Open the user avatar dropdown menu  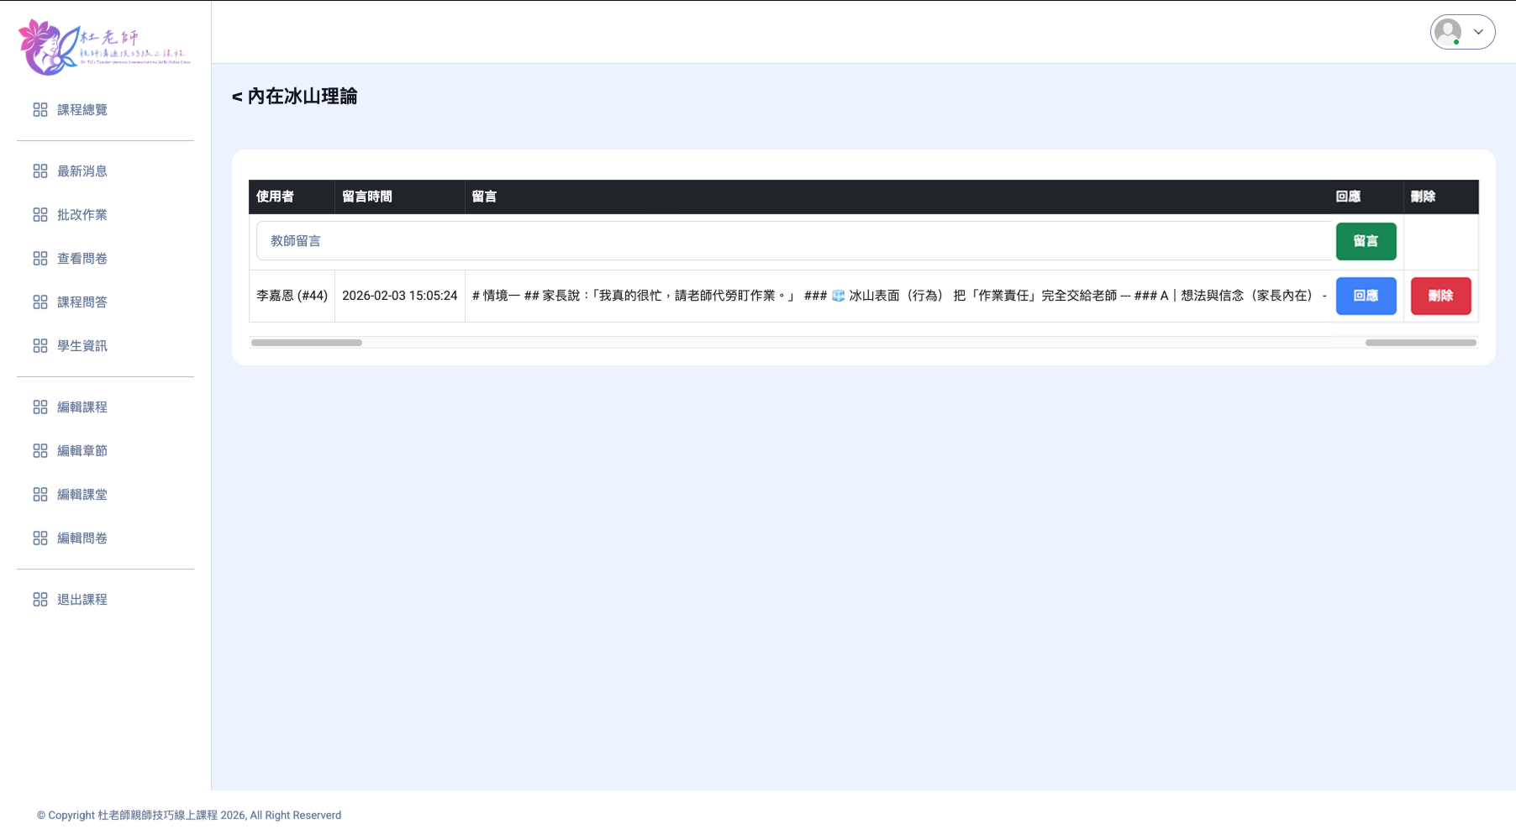click(x=1448, y=32)
